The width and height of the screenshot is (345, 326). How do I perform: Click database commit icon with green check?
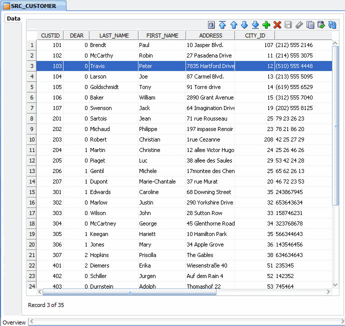tap(321, 25)
